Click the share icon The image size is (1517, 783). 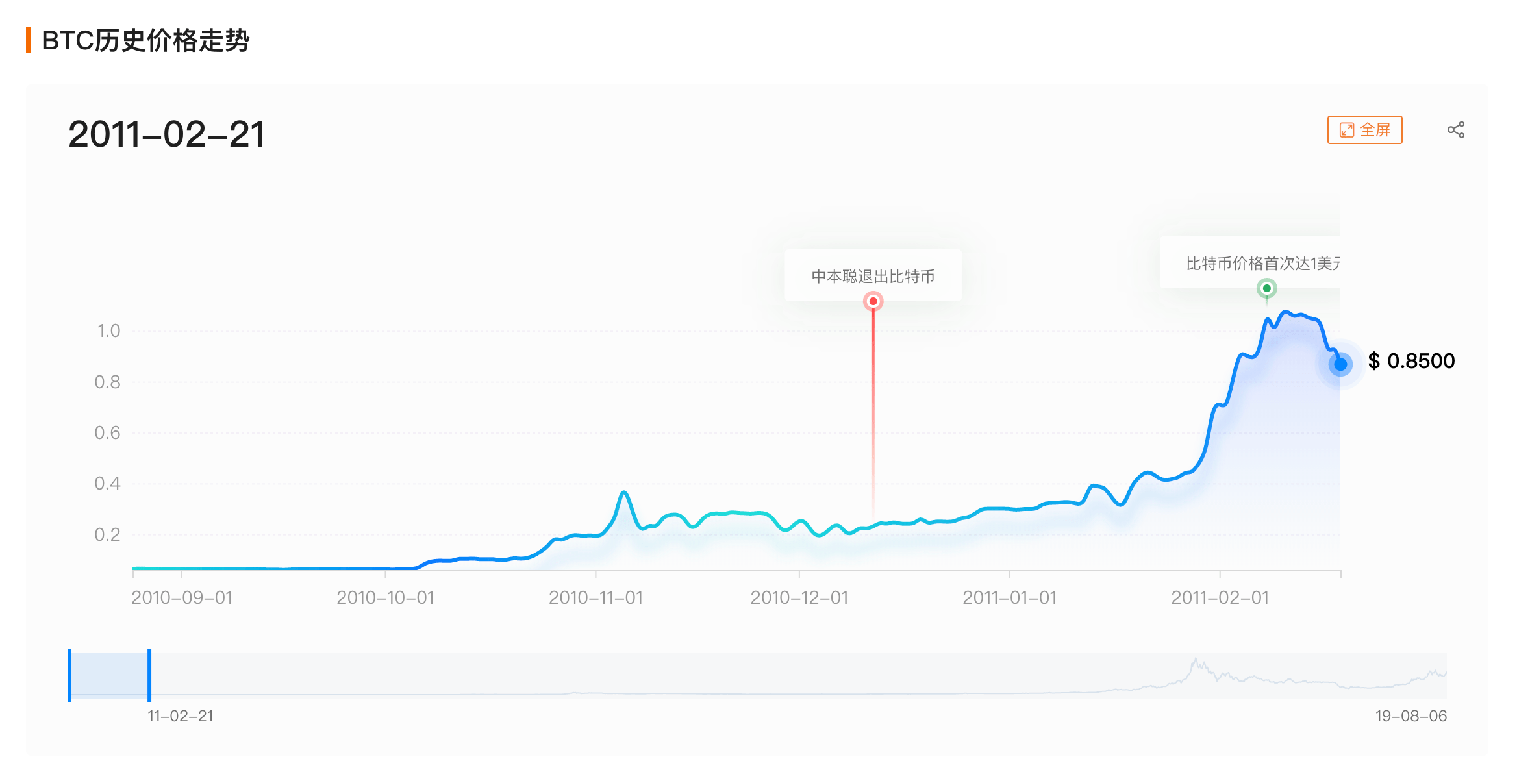pyautogui.click(x=1455, y=130)
